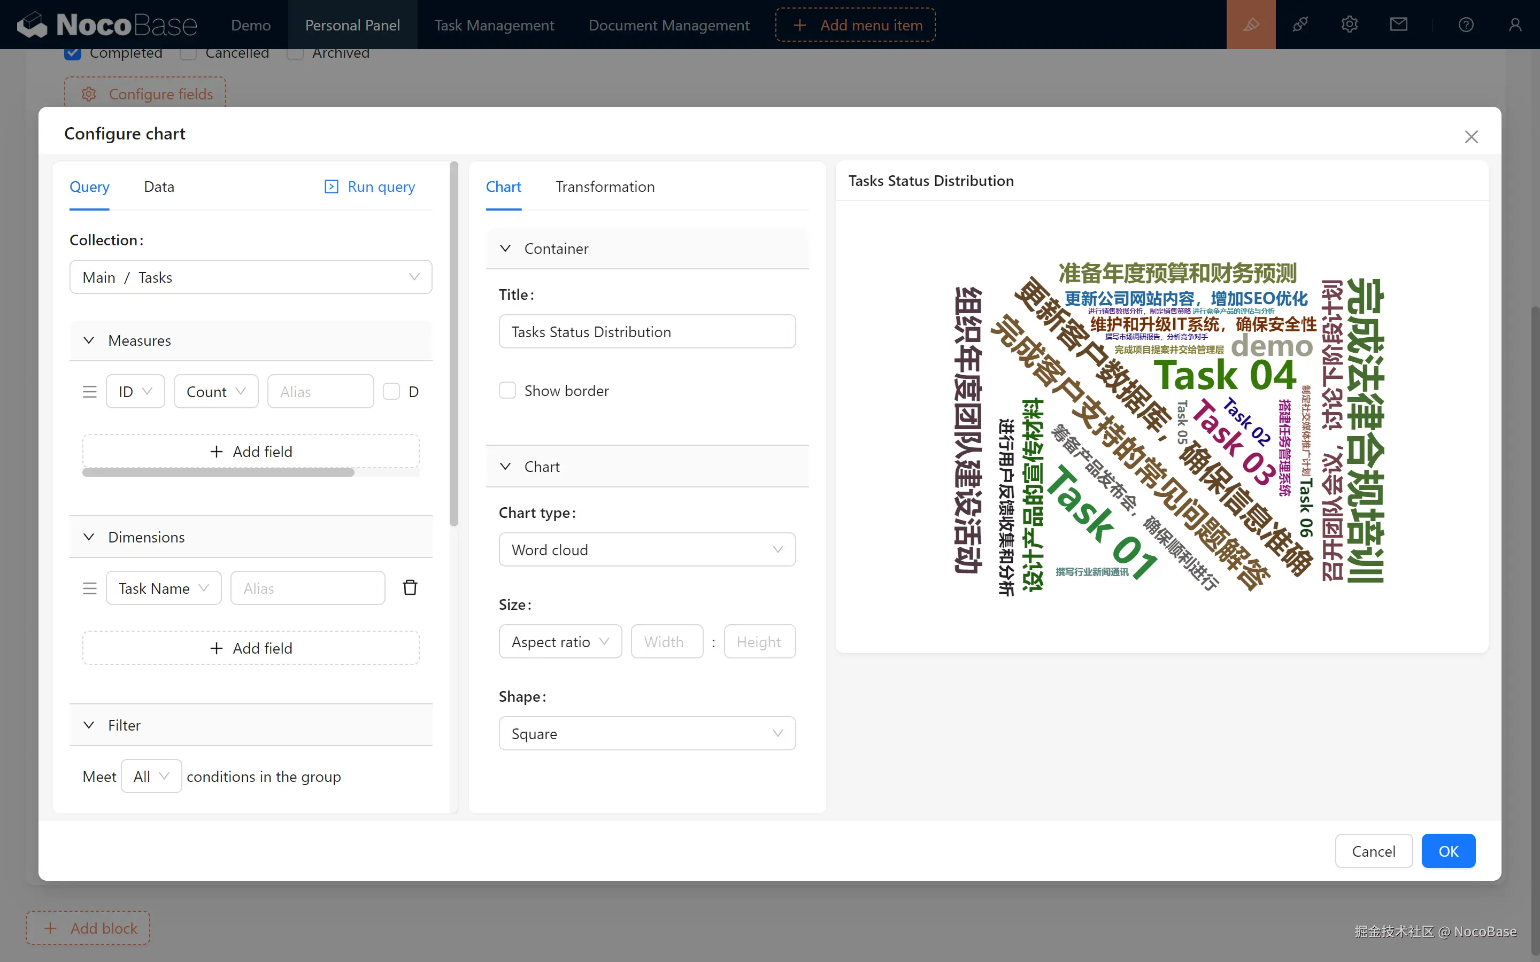Viewport: 1540px width, 962px height.
Task: Click the horizontal scrollbar under Measures
Action: point(218,472)
